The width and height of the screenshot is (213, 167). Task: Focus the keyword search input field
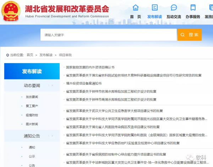[108, 35]
